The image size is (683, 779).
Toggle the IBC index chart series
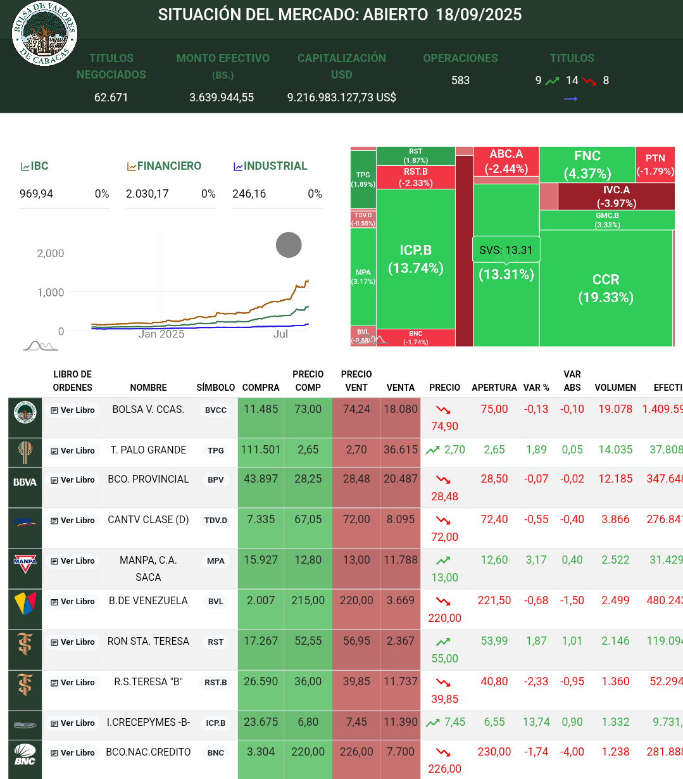click(x=35, y=166)
